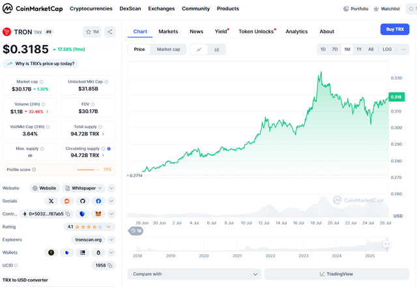Screen dimensions: 417x287
Task: Click the Volume (24h) info icon
Action: click(44, 104)
